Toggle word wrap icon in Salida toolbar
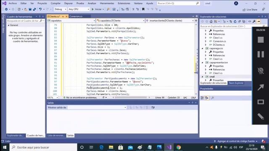Screen dimensions: 269x151 click(153, 107)
